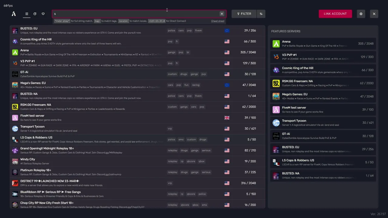Open featured 'Cosmic King of the Hill'
This screenshot has height=218, width=388.
(x=323, y=70)
